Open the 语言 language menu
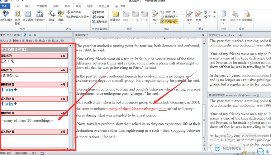The height and width of the screenshot is (155, 271). click(61, 17)
